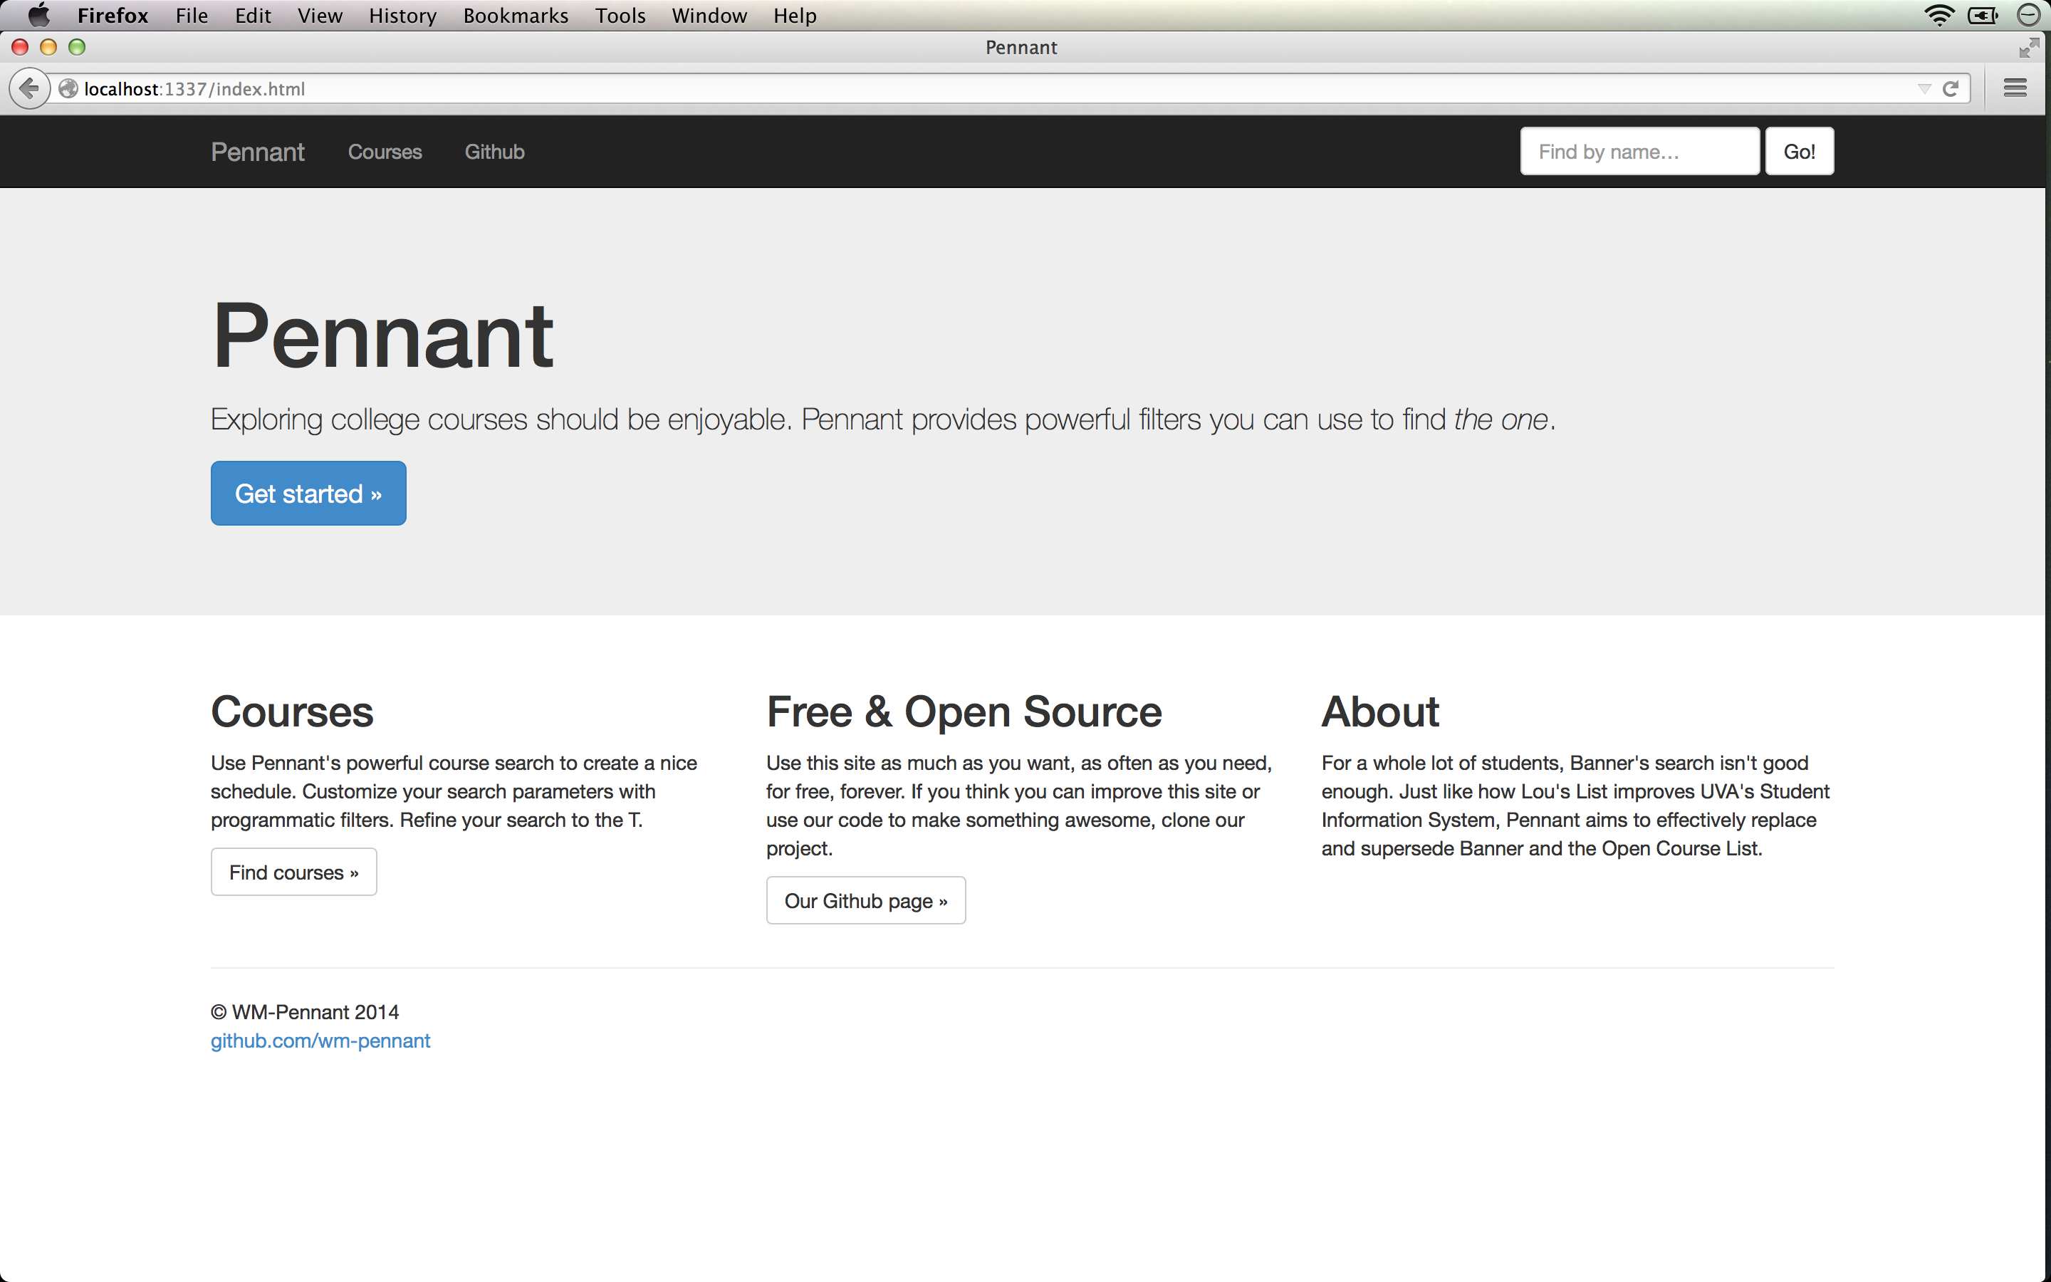The image size is (2051, 1282).
Task: Follow the github.com/wm-pennant link
Action: pyautogui.click(x=320, y=1041)
